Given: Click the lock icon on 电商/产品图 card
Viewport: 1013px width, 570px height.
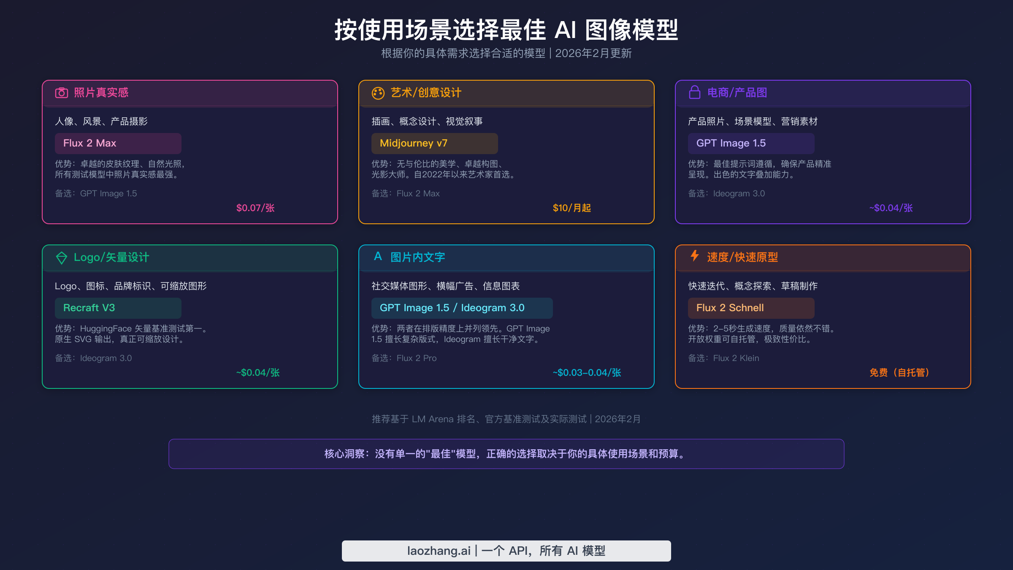Looking at the screenshot, I should [695, 92].
